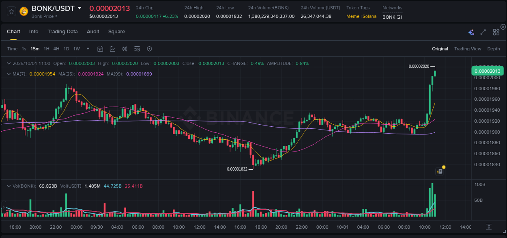
Task: Collapse the OHLC info row via its chevron
Action: click(9, 63)
